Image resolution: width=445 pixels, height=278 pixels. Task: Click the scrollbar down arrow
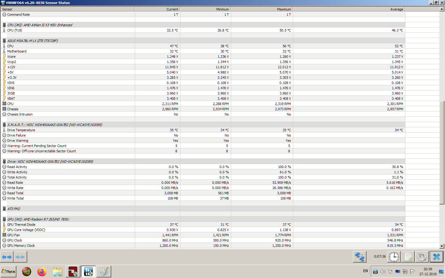(x=442, y=246)
